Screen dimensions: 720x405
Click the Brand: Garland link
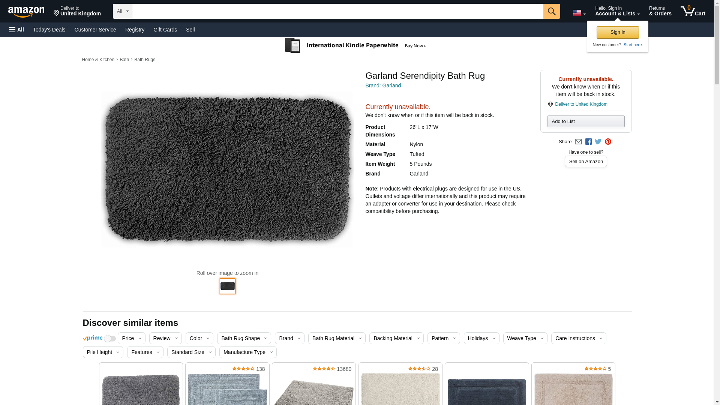click(x=383, y=85)
